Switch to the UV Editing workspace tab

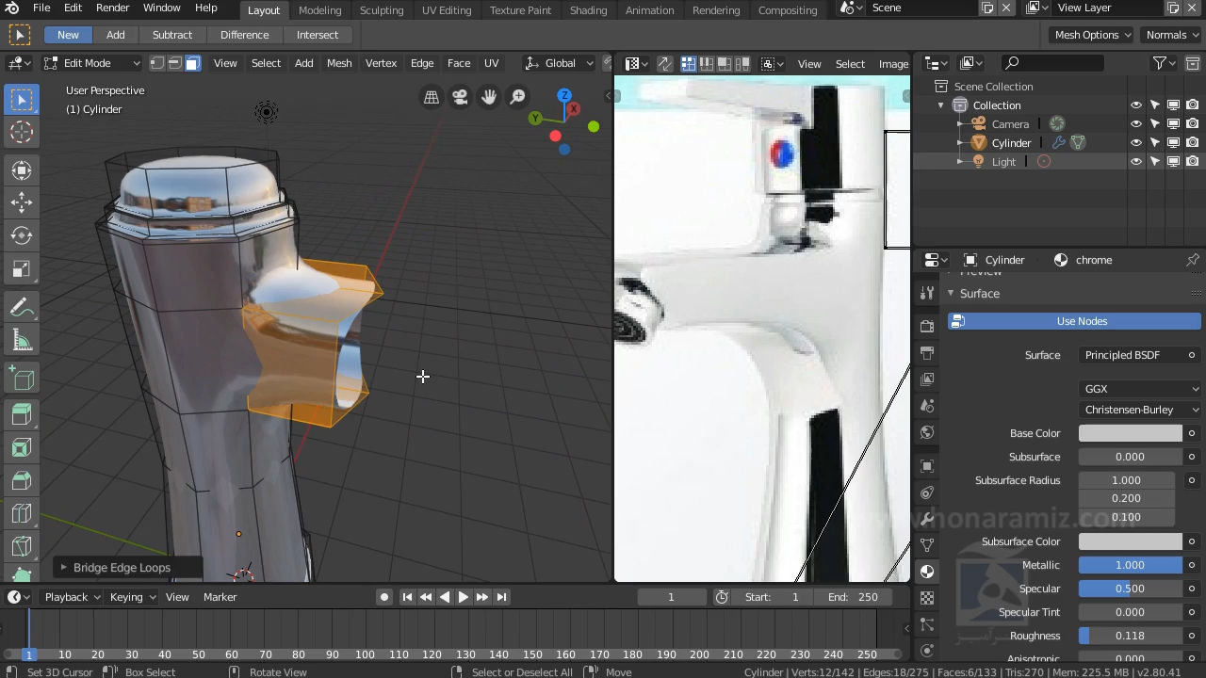click(x=447, y=10)
